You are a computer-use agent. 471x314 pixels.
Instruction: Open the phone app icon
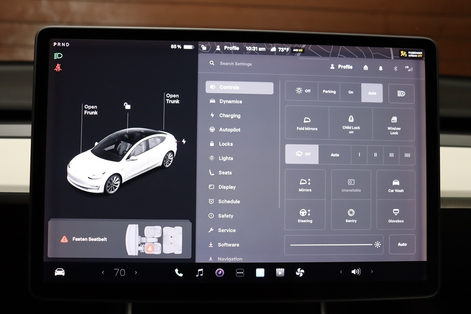pyautogui.click(x=179, y=272)
